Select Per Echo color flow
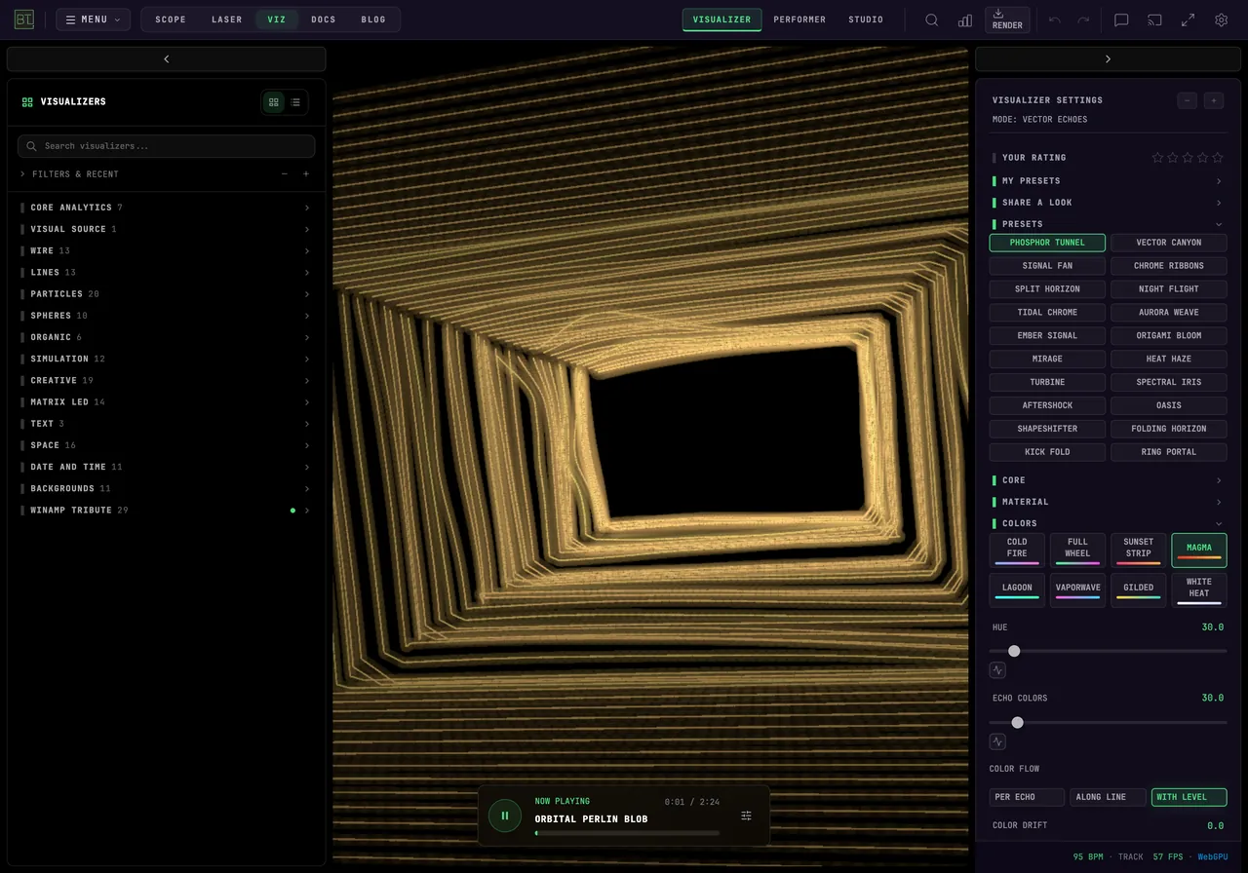 (x=1027, y=797)
